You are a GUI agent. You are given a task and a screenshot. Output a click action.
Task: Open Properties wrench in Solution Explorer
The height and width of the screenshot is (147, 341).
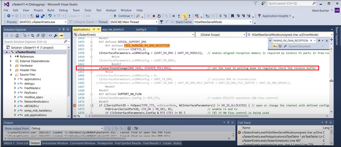tap(56, 36)
